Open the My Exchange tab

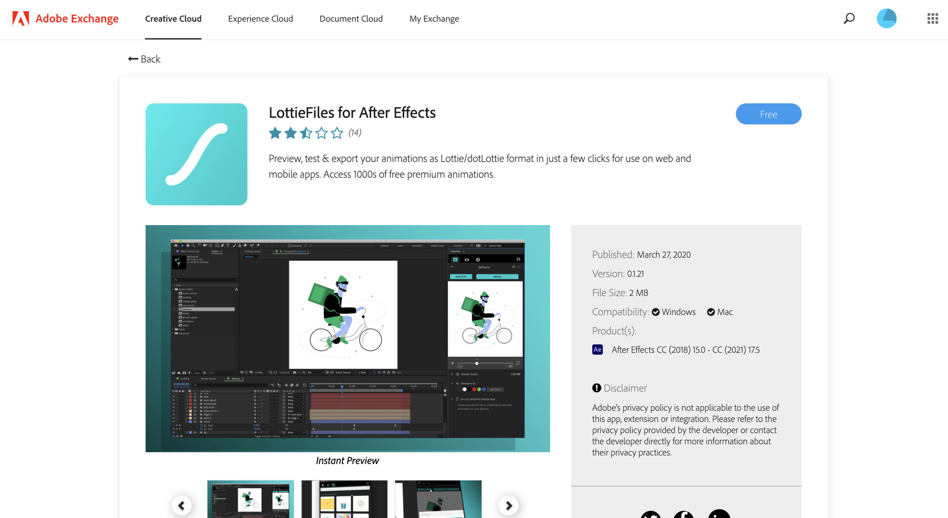tap(434, 18)
